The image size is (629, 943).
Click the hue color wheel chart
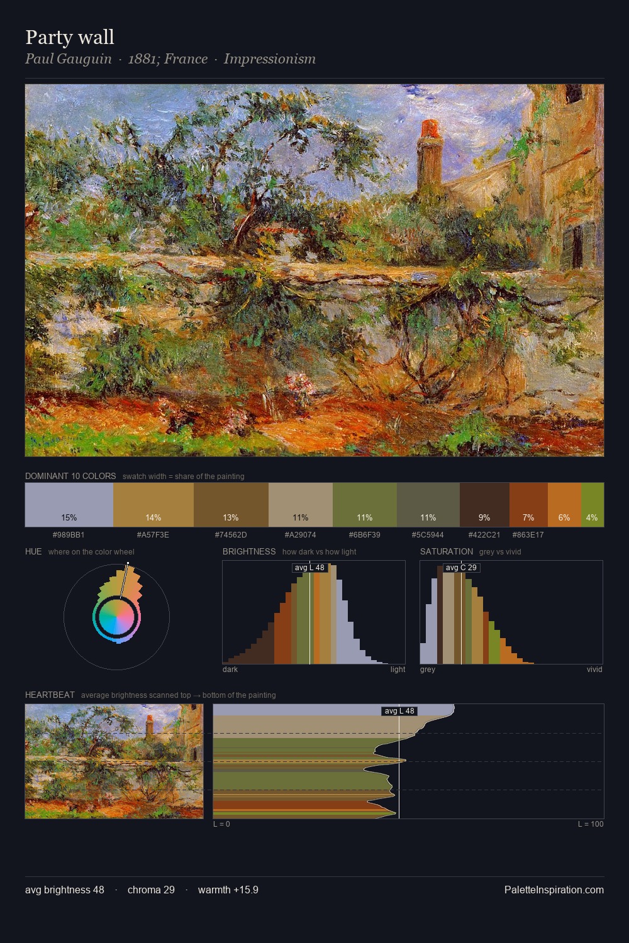[x=116, y=617]
